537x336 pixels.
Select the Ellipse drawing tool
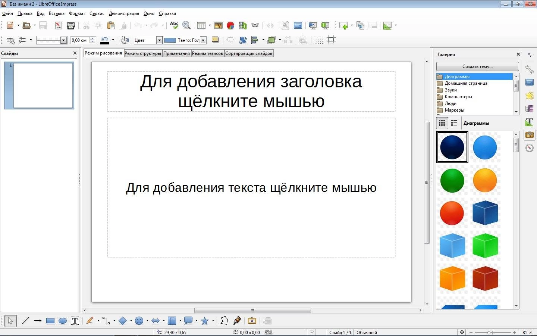(63, 320)
